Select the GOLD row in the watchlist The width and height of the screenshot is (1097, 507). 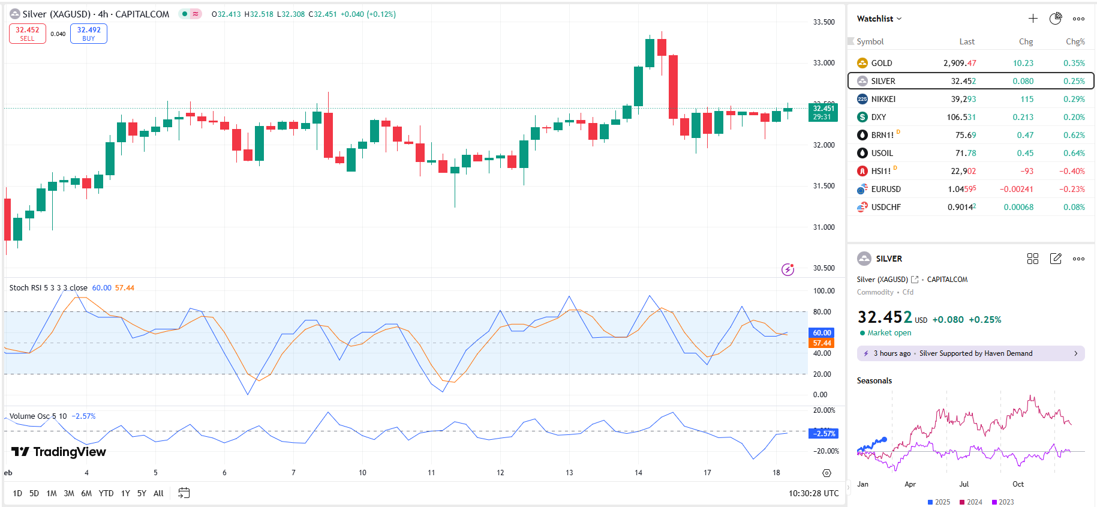[x=970, y=63]
